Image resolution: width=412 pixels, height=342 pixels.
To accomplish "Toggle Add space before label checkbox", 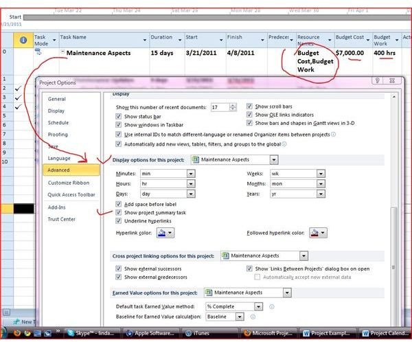I will 119,204.
